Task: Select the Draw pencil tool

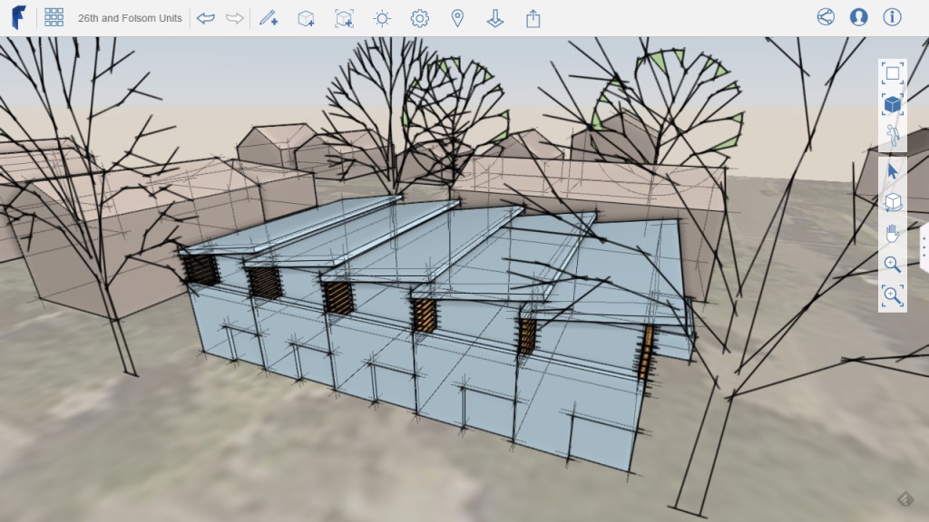Action: [267, 17]
